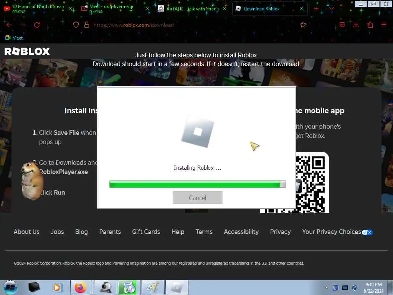393x295 pixels.
Task: Open the Blog footer link
Action: point(81,232)
